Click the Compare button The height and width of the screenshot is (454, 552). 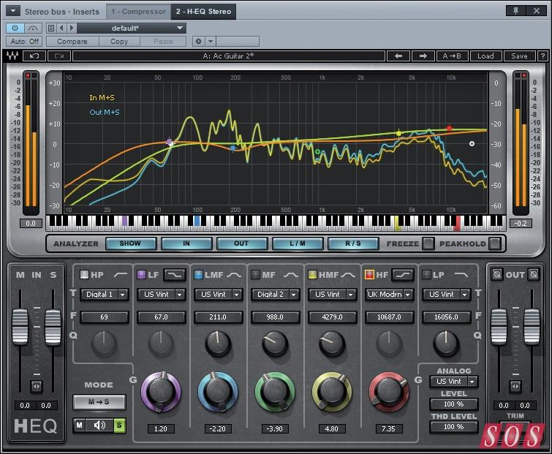click(72, 41)
